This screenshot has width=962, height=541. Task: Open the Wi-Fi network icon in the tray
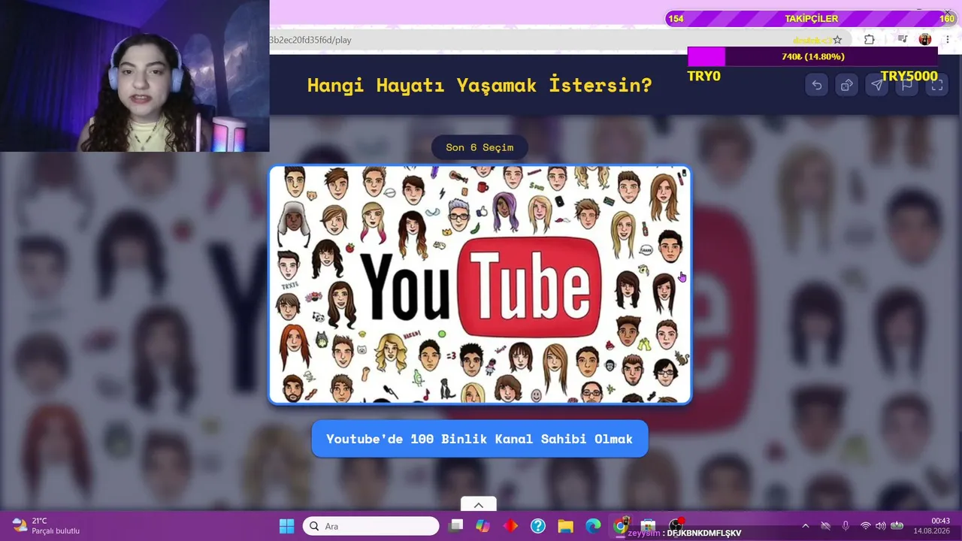[866, 526]
